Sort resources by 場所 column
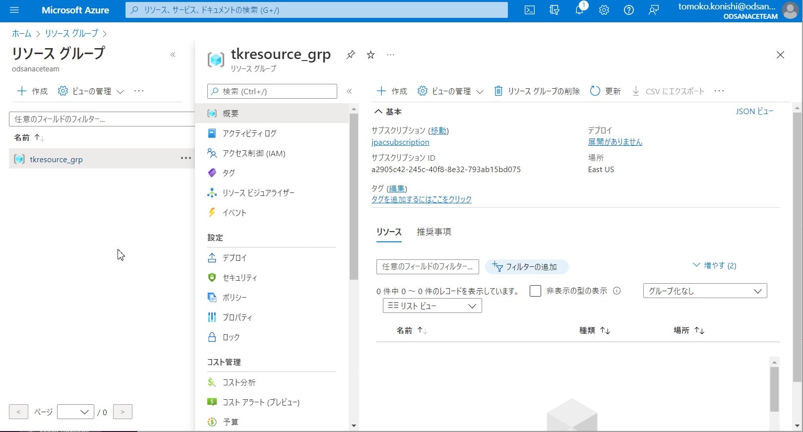Viewport: 803px width, 432px height. pos(689,330)
